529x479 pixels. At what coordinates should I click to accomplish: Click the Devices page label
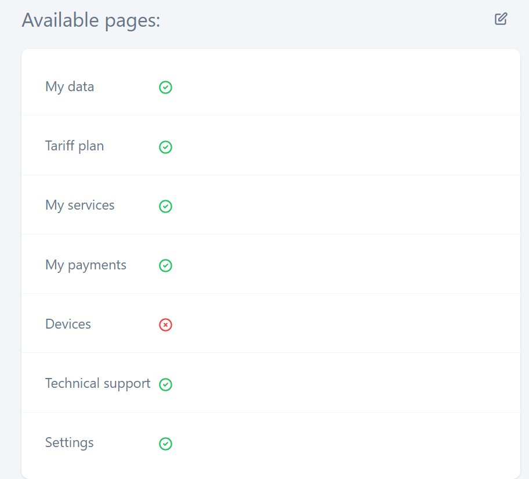[68, 324]
